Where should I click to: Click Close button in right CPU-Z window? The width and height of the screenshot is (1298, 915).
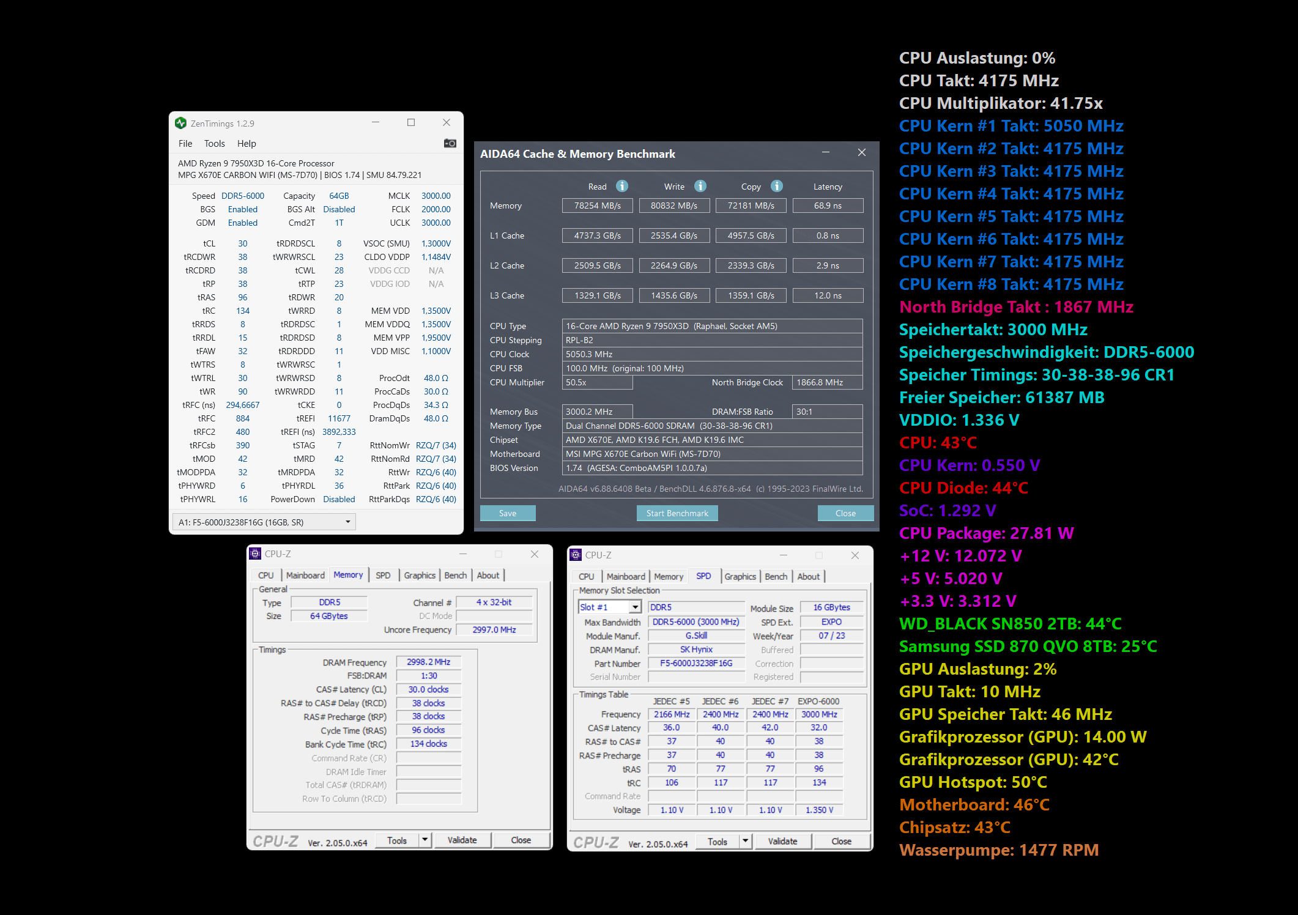[842, 842]
